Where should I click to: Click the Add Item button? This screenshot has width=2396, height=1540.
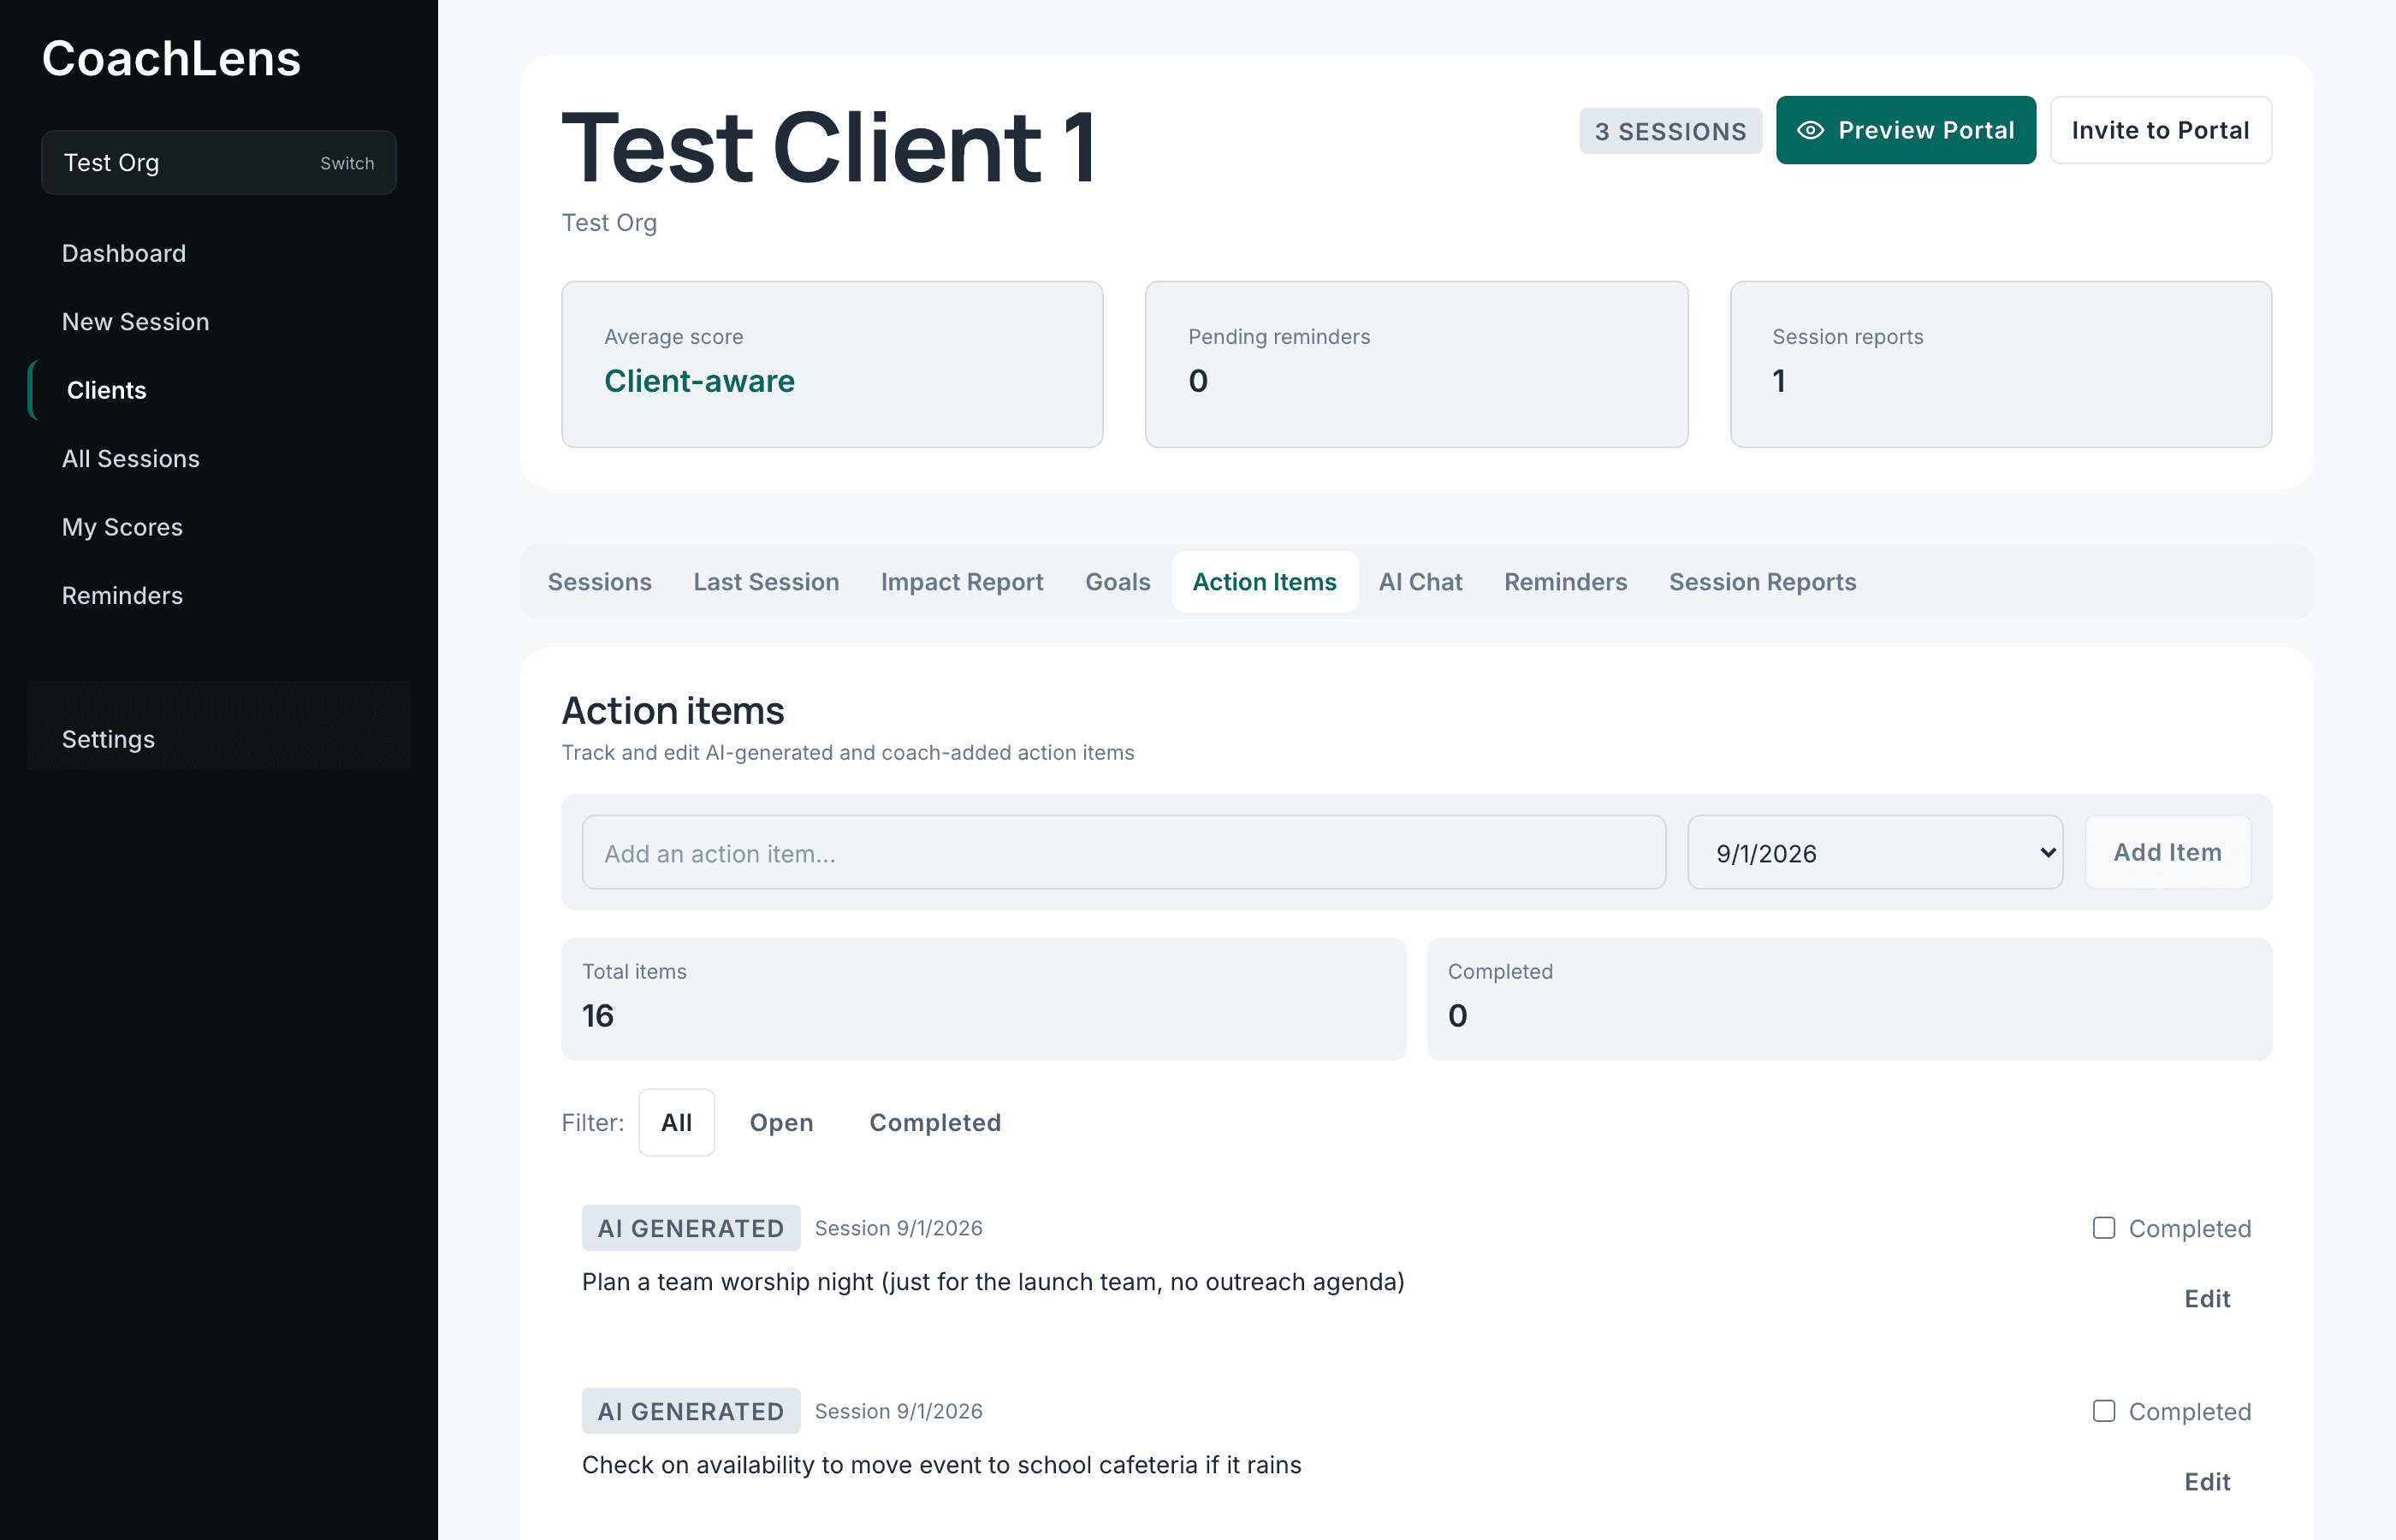(x=2167, y=852)
